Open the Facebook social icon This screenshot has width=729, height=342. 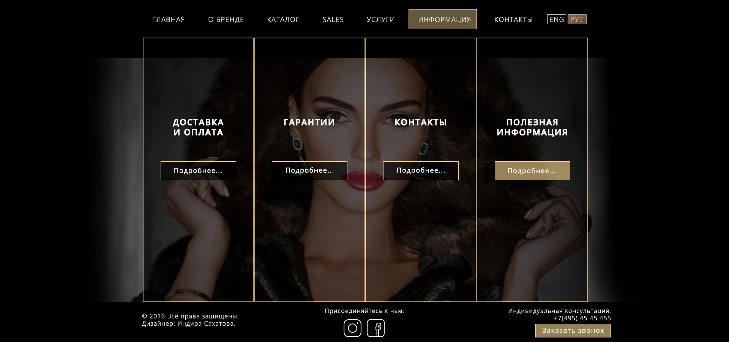click(x=376, y=328)
